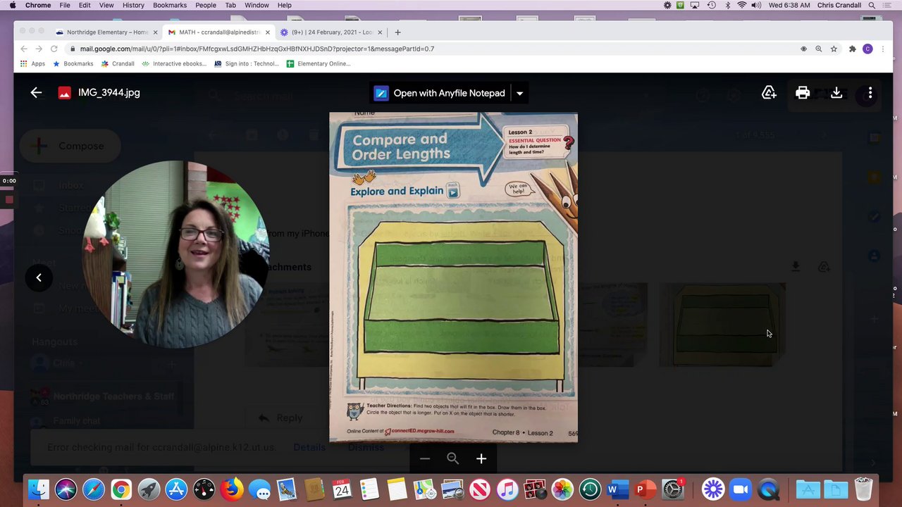Open the Chrome zoom indicator
This screenshot has height=507, width=902.
(x=818, y=49)
